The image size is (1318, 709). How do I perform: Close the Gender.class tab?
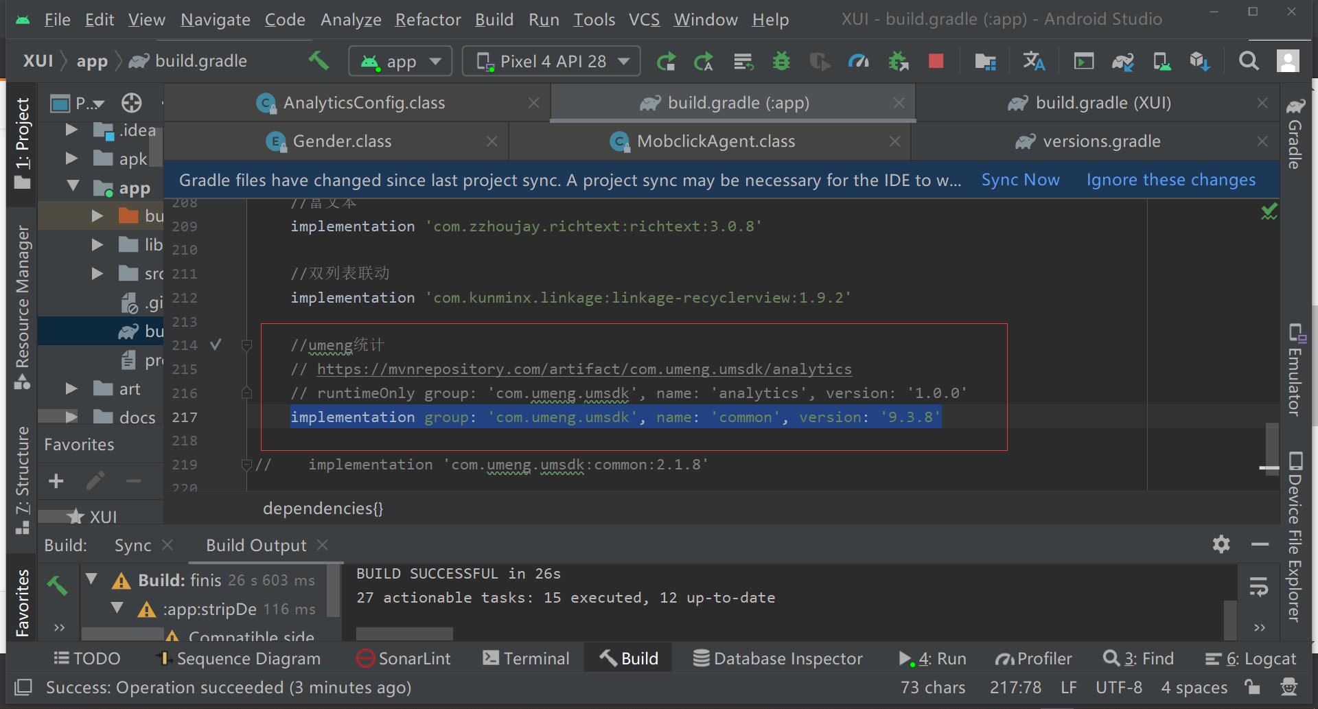pos(492,141)
